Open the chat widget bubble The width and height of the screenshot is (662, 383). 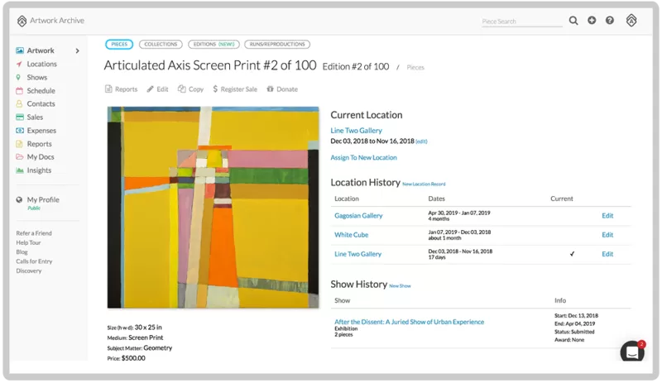(632, 352)
